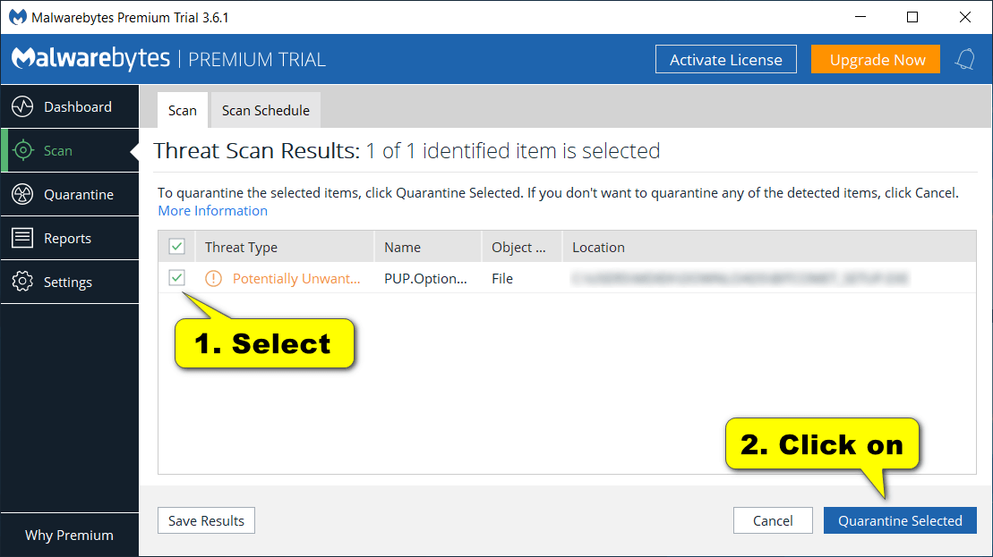This screenshot has width=993, height=557.
Task: Click Why Premium at the sidebar bottom
Action: tap(69, 535)
